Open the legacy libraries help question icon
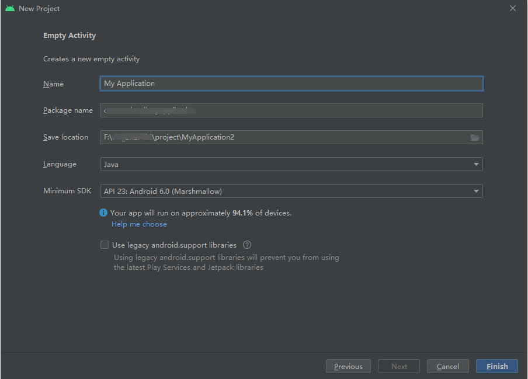 coord(247,245)
